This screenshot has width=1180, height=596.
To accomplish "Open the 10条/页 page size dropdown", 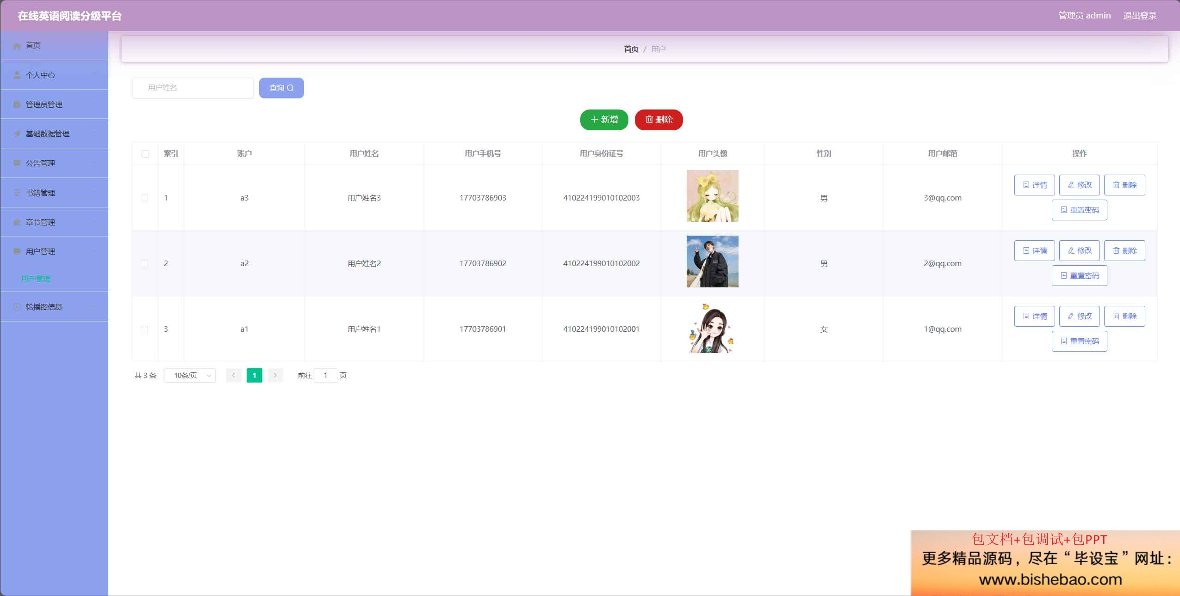I will click(190, 376).
